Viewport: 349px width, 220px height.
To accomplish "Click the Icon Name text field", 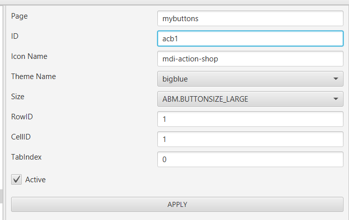I will (x=250, y=59).
